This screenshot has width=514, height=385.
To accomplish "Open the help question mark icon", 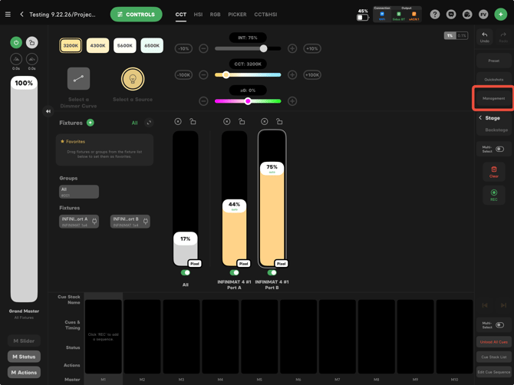I will pyautogui.click(x=435, y=15).
